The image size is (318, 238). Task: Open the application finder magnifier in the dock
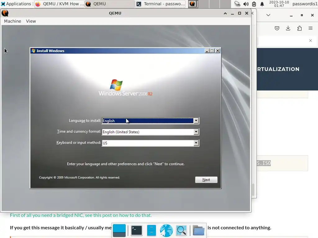181,231
